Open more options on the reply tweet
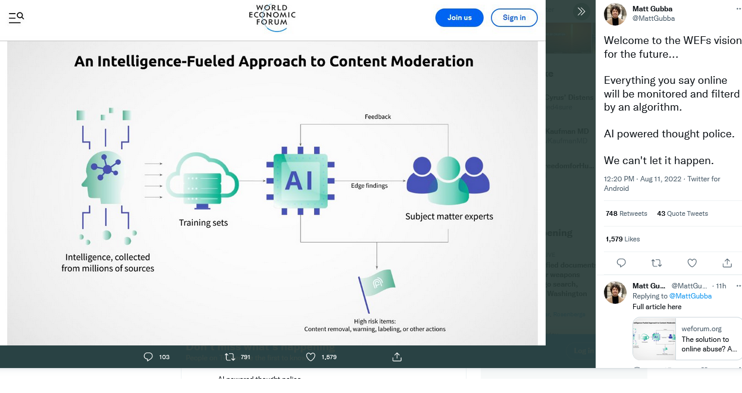This screenshot has width=742, height=393. [738, 286]
